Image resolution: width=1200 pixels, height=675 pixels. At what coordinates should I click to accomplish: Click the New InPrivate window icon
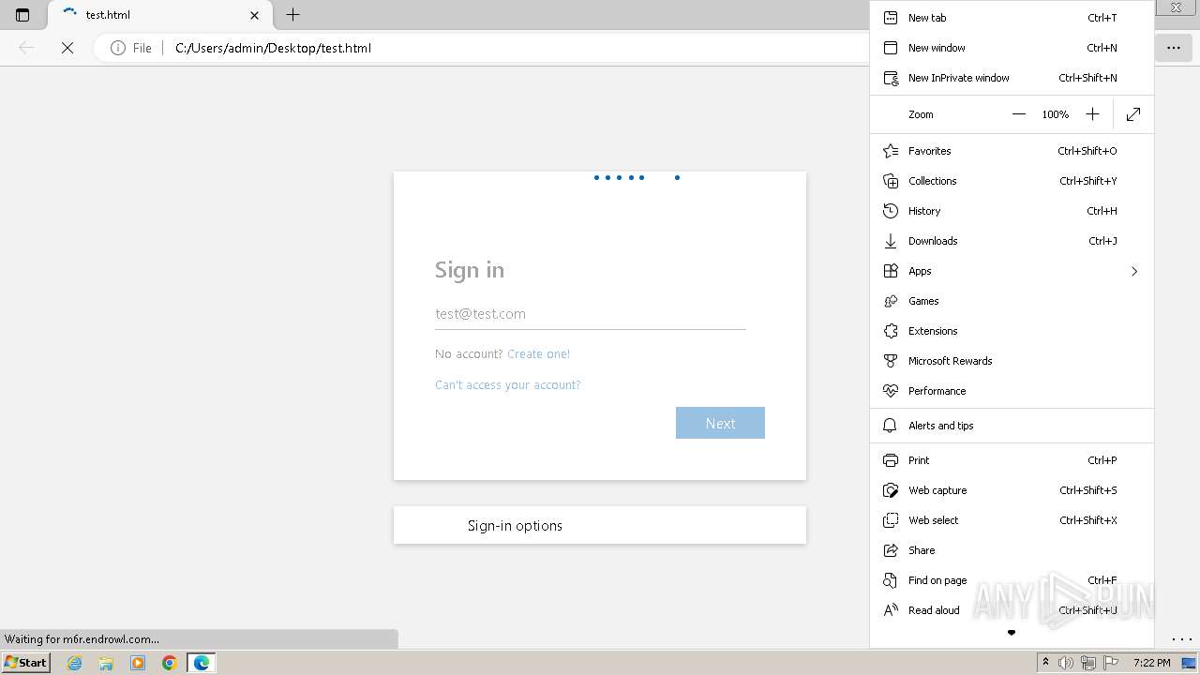(891, 78)
